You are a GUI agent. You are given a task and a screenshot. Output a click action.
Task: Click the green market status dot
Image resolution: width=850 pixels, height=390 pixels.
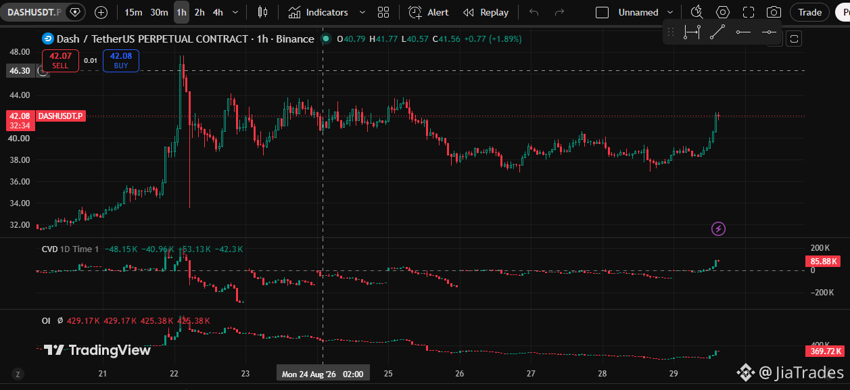pos(326,39)
